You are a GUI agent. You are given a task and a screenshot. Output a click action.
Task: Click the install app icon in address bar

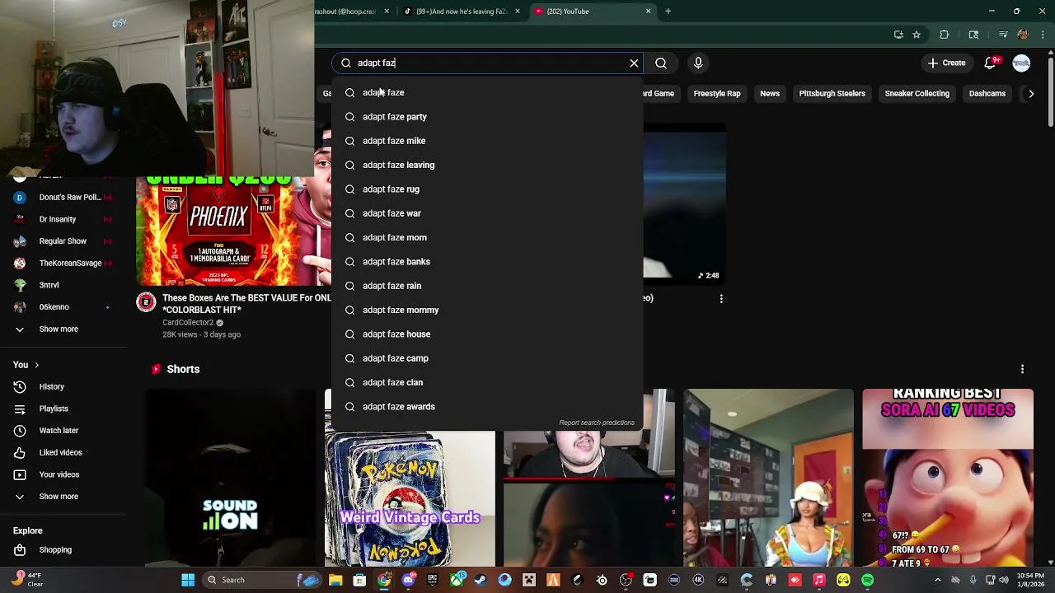[x=898, y=35]
